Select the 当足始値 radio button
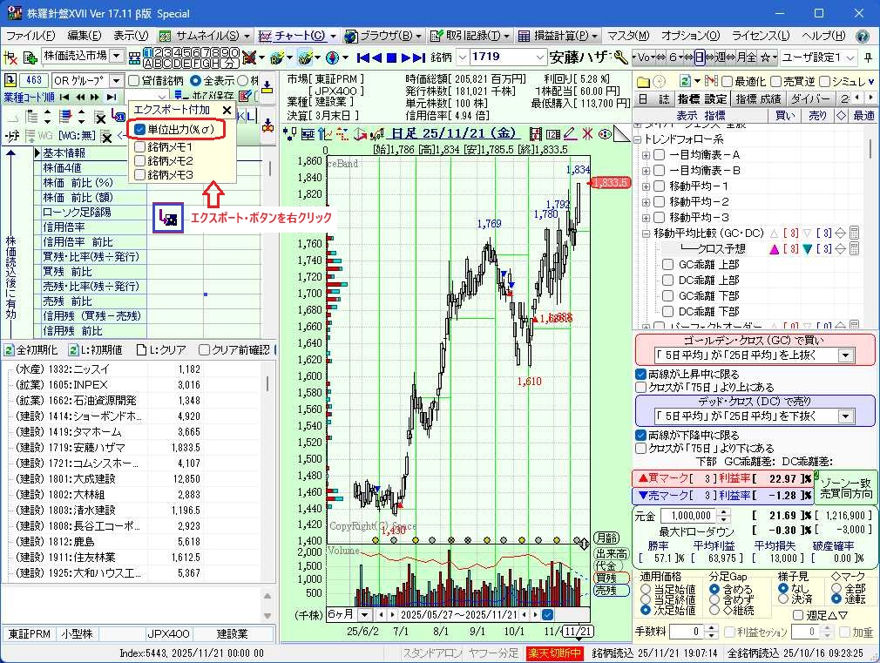This screenshot has height=663, width=880. coord(646,590)
